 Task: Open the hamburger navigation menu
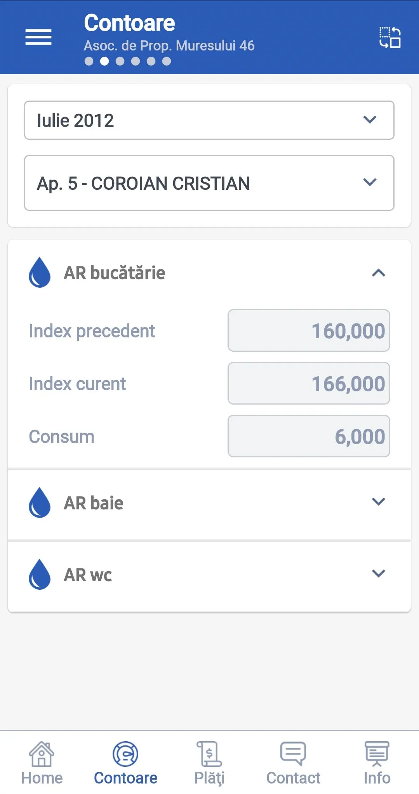(x=38, y=37)
